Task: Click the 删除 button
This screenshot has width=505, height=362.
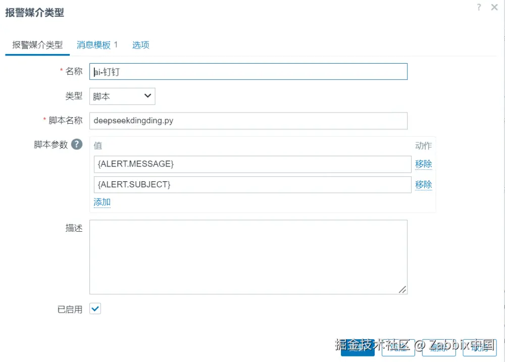Action: [439, 347]
